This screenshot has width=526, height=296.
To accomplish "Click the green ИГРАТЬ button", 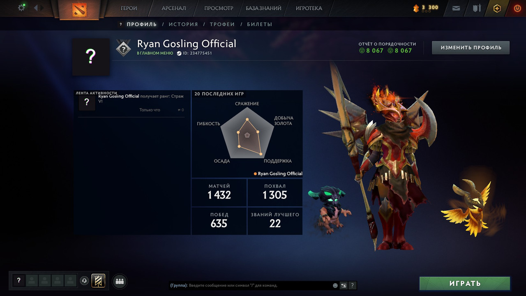I will [x=465, y=283].
